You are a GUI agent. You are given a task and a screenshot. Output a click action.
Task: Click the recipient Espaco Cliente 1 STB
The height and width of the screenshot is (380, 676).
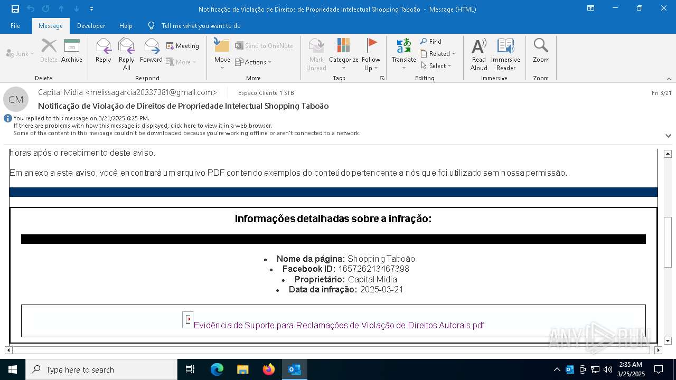point(266,93)
